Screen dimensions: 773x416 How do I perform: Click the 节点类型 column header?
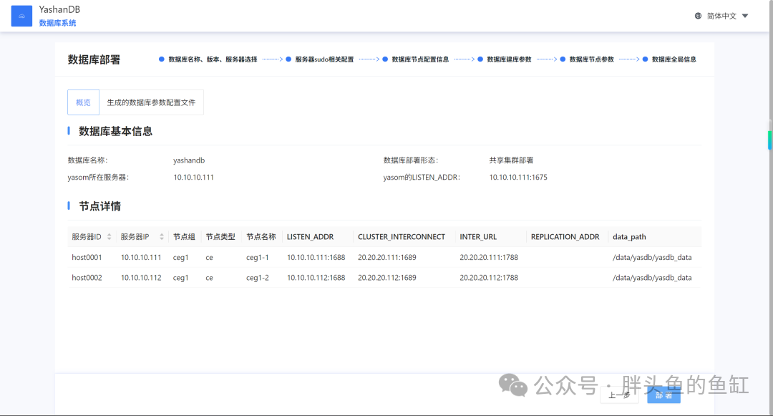220,236
